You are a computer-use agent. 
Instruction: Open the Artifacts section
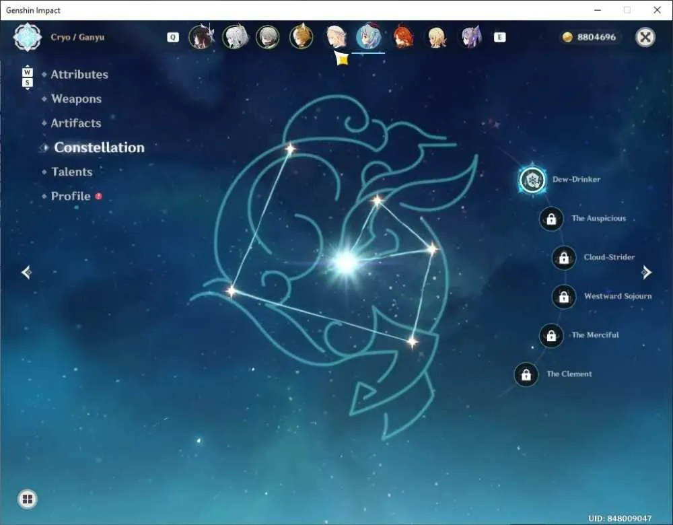click(76, 123)
